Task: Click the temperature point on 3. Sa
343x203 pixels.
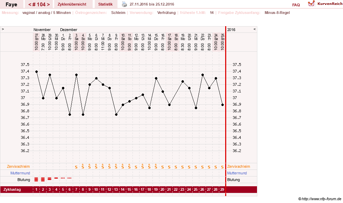Action: 76,75
